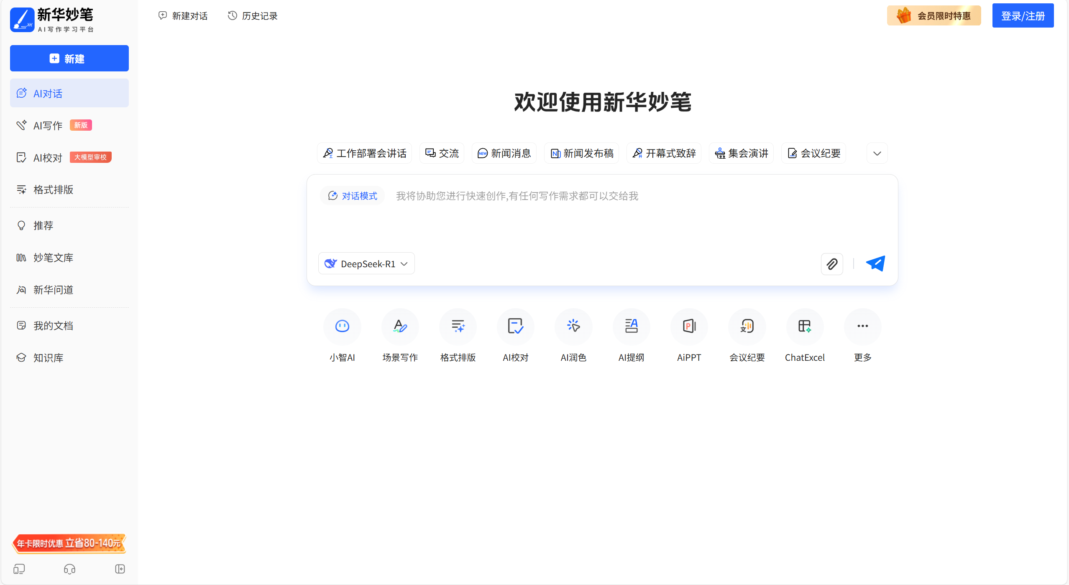Image resolution: width=1069 pixels, height=585 pixels.
Task: Launch the AI润色 polishing tool
Action: click(573, 327)
